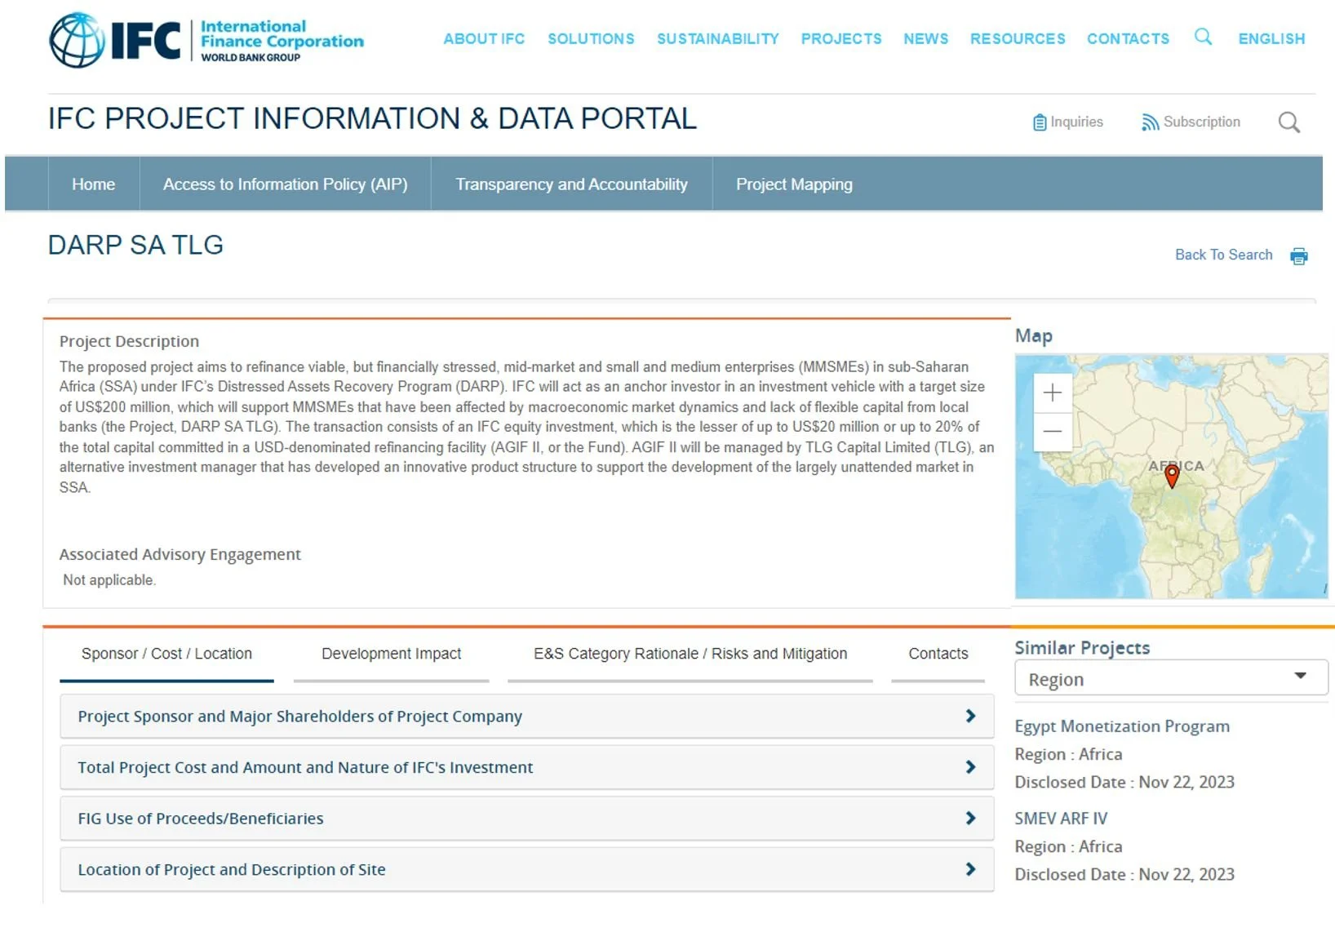
Task: Open the Region dropdown under Similar Projects
Action: click(1171, 678)
